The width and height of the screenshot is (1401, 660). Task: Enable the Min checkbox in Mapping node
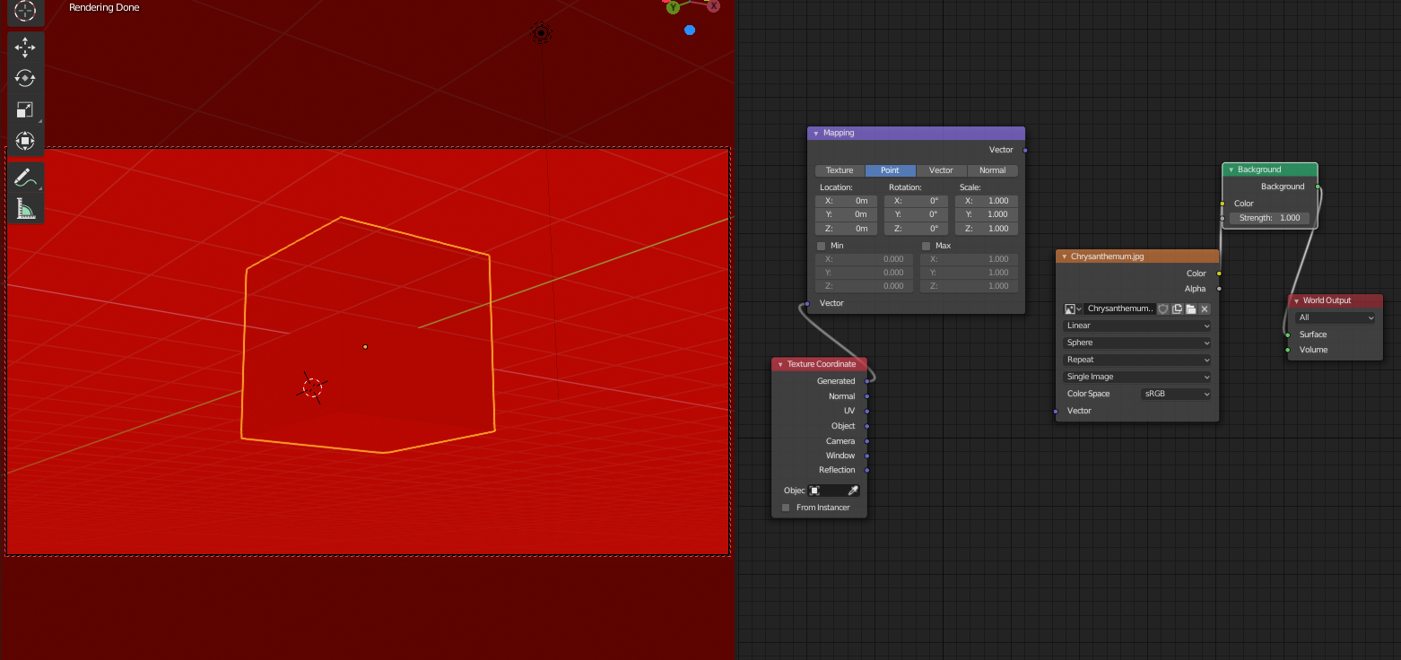pos(821,246)
